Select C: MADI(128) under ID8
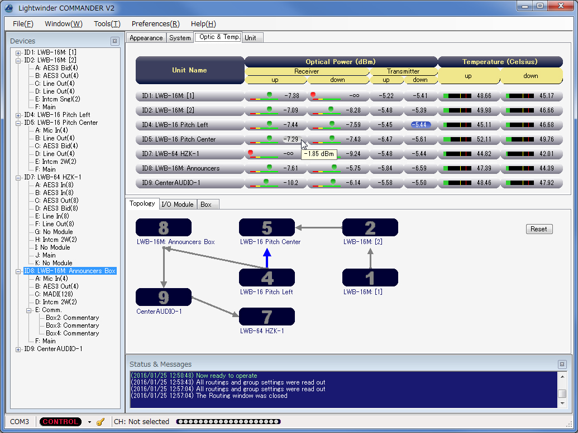The width and height of the screenshot is (578, 433). [x=54, y=294]
